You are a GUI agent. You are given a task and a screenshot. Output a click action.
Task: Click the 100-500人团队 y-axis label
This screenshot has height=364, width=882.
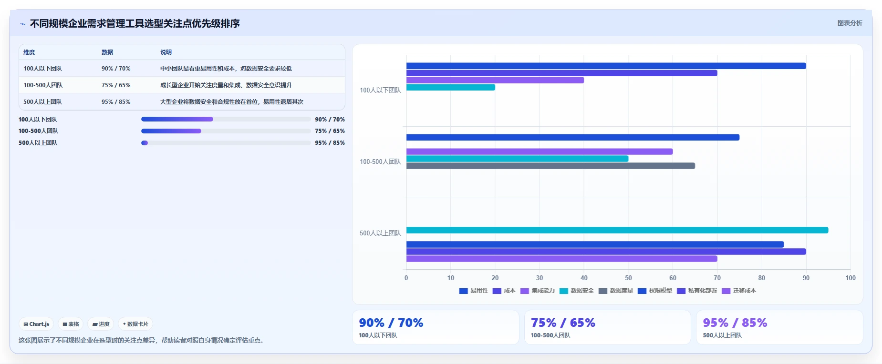coord(380,162)
